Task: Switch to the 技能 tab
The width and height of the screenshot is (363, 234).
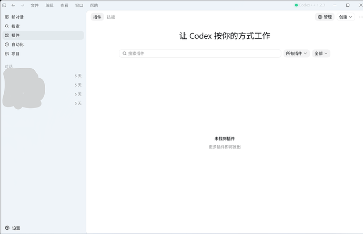Action: pyautogui.click(x=111, y=17)
